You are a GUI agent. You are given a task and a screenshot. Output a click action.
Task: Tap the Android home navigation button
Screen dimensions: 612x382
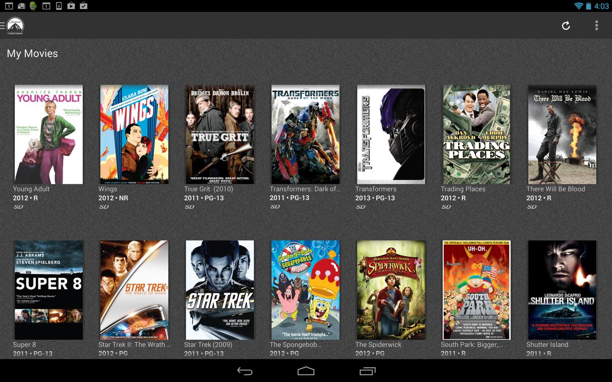point(306,371)
